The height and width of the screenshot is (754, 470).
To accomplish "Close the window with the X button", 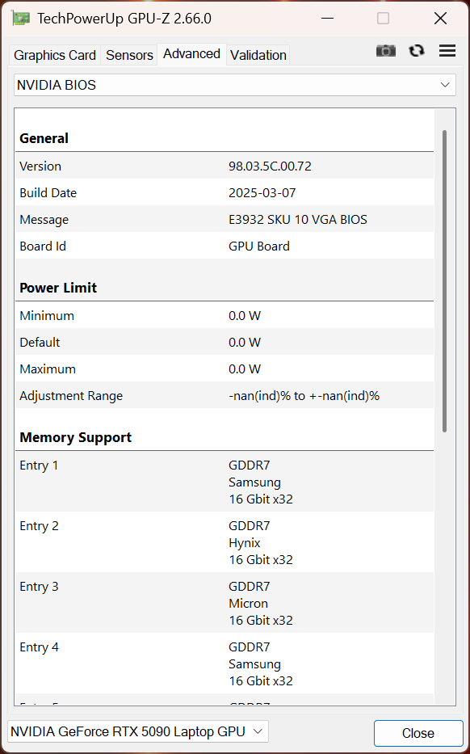I will [x=440, y=19].
